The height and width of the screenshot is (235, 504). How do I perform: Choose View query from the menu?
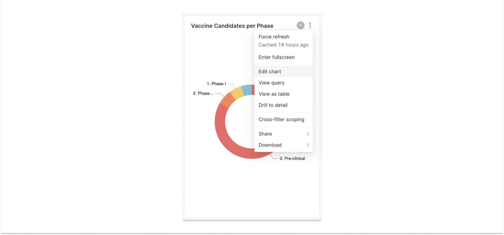(271, 83)
